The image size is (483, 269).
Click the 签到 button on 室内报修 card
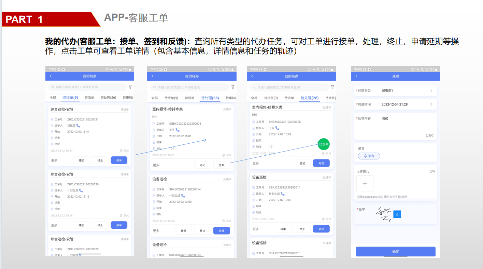pos(222,165)
